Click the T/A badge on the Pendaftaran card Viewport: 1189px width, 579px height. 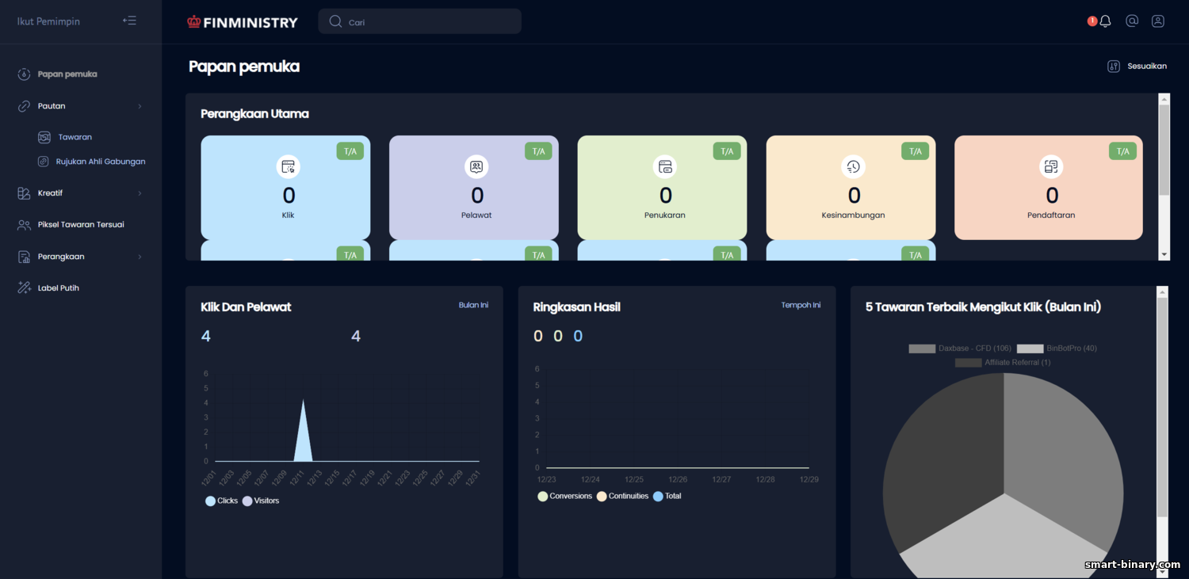[1122, 151]
